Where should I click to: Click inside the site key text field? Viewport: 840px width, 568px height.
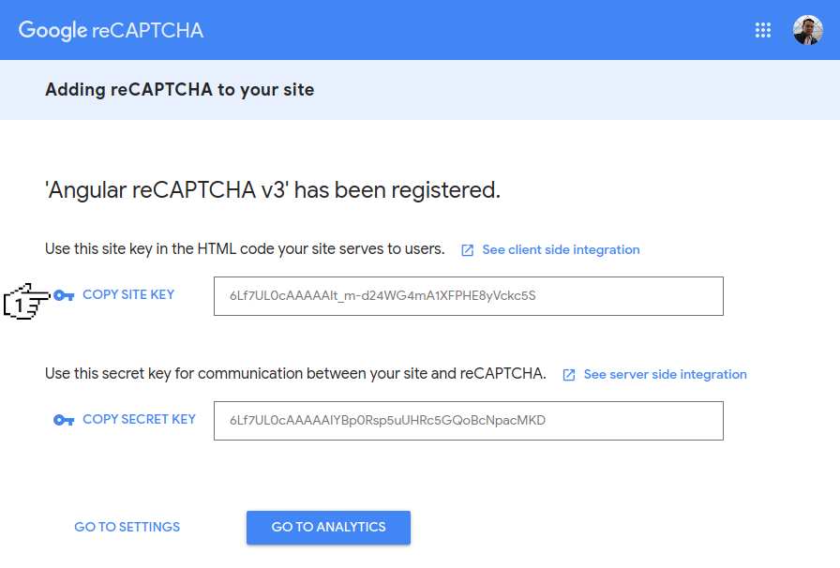point(468,296)
